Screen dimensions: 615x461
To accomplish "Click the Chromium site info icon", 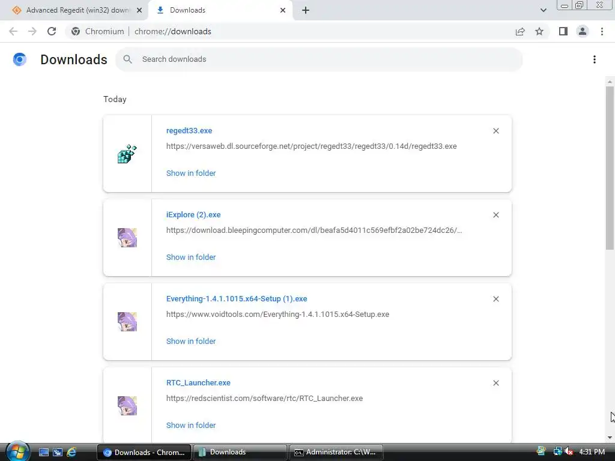I will 76,31.
